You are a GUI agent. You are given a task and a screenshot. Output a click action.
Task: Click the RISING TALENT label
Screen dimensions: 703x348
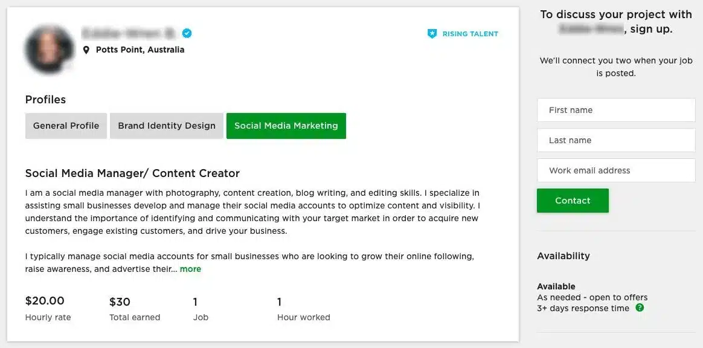click(470, 34)
